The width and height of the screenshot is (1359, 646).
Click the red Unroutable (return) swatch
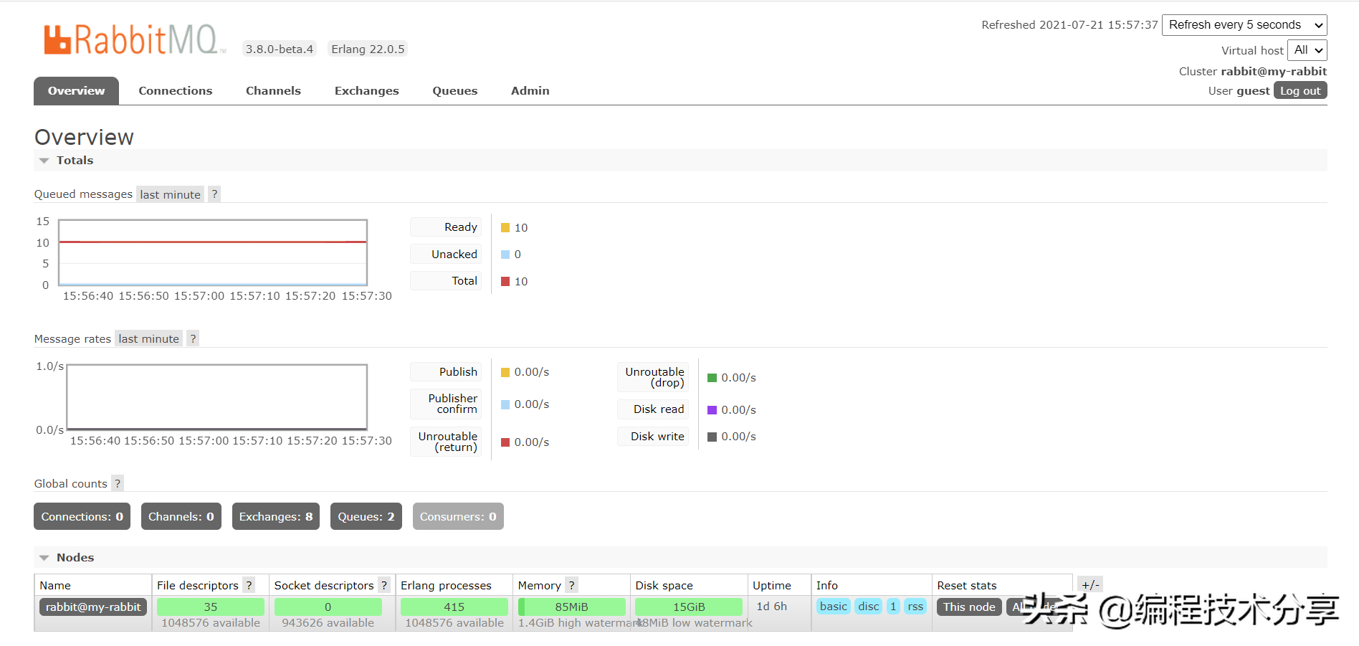click(505, 442)
